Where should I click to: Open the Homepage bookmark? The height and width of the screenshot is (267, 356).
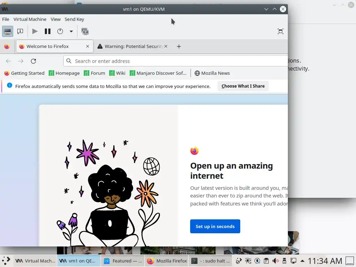(64, 73)
